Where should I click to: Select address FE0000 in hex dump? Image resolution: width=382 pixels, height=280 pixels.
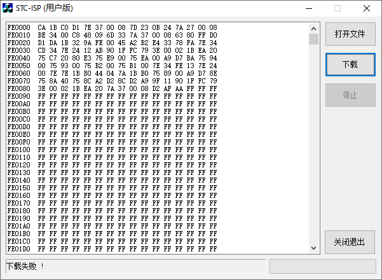point(19,27)
